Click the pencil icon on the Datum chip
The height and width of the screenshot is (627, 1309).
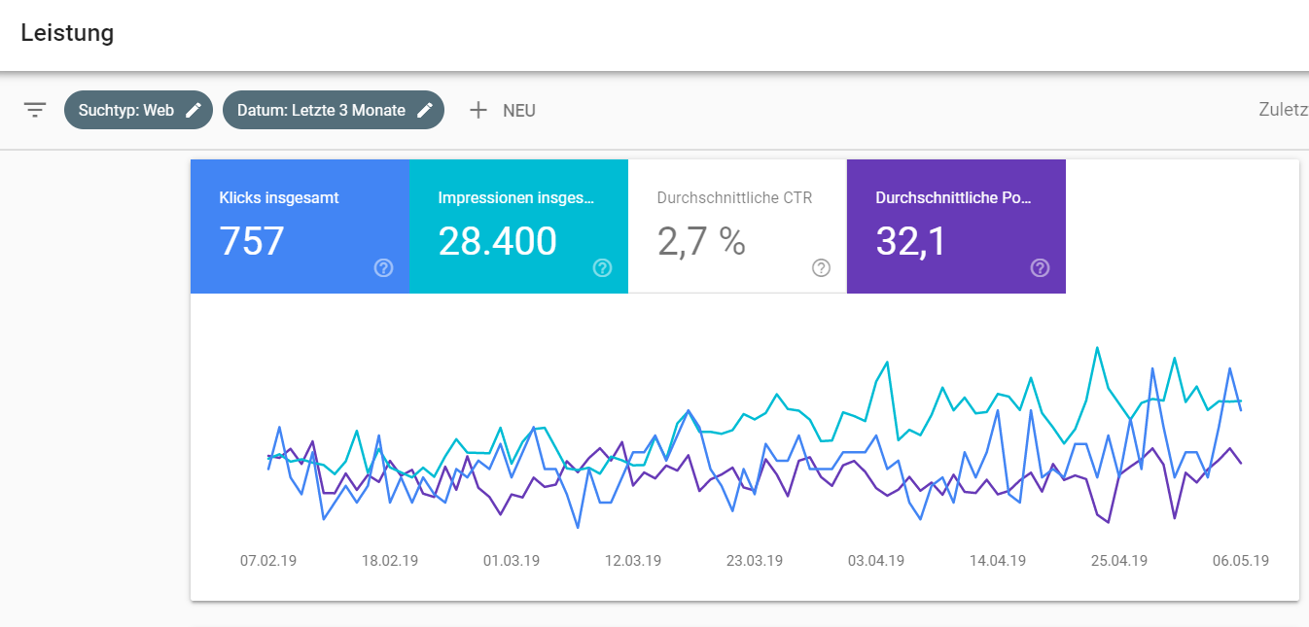pyautogui.click(x=425, y=110)
